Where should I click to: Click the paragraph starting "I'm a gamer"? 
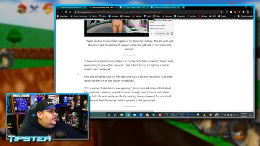click(x=128, y=94)
